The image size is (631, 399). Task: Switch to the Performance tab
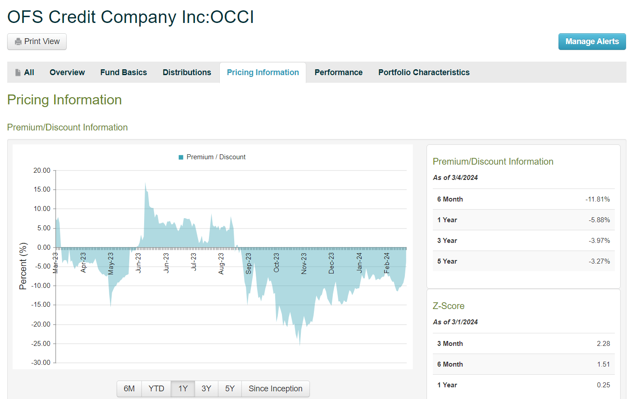[x=338, y=72]
